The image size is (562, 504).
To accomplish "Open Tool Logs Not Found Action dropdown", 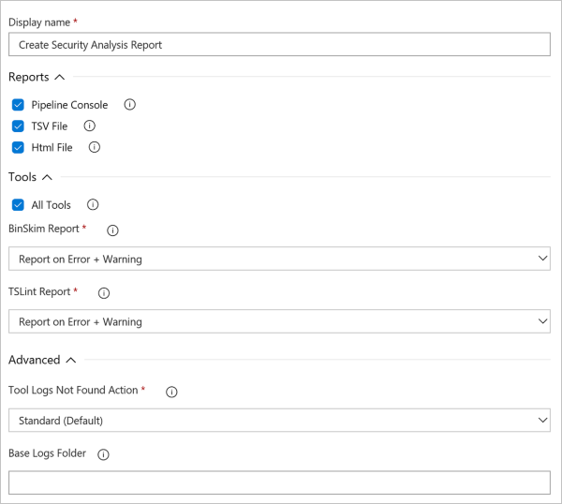I will click(x=279, y=420).
